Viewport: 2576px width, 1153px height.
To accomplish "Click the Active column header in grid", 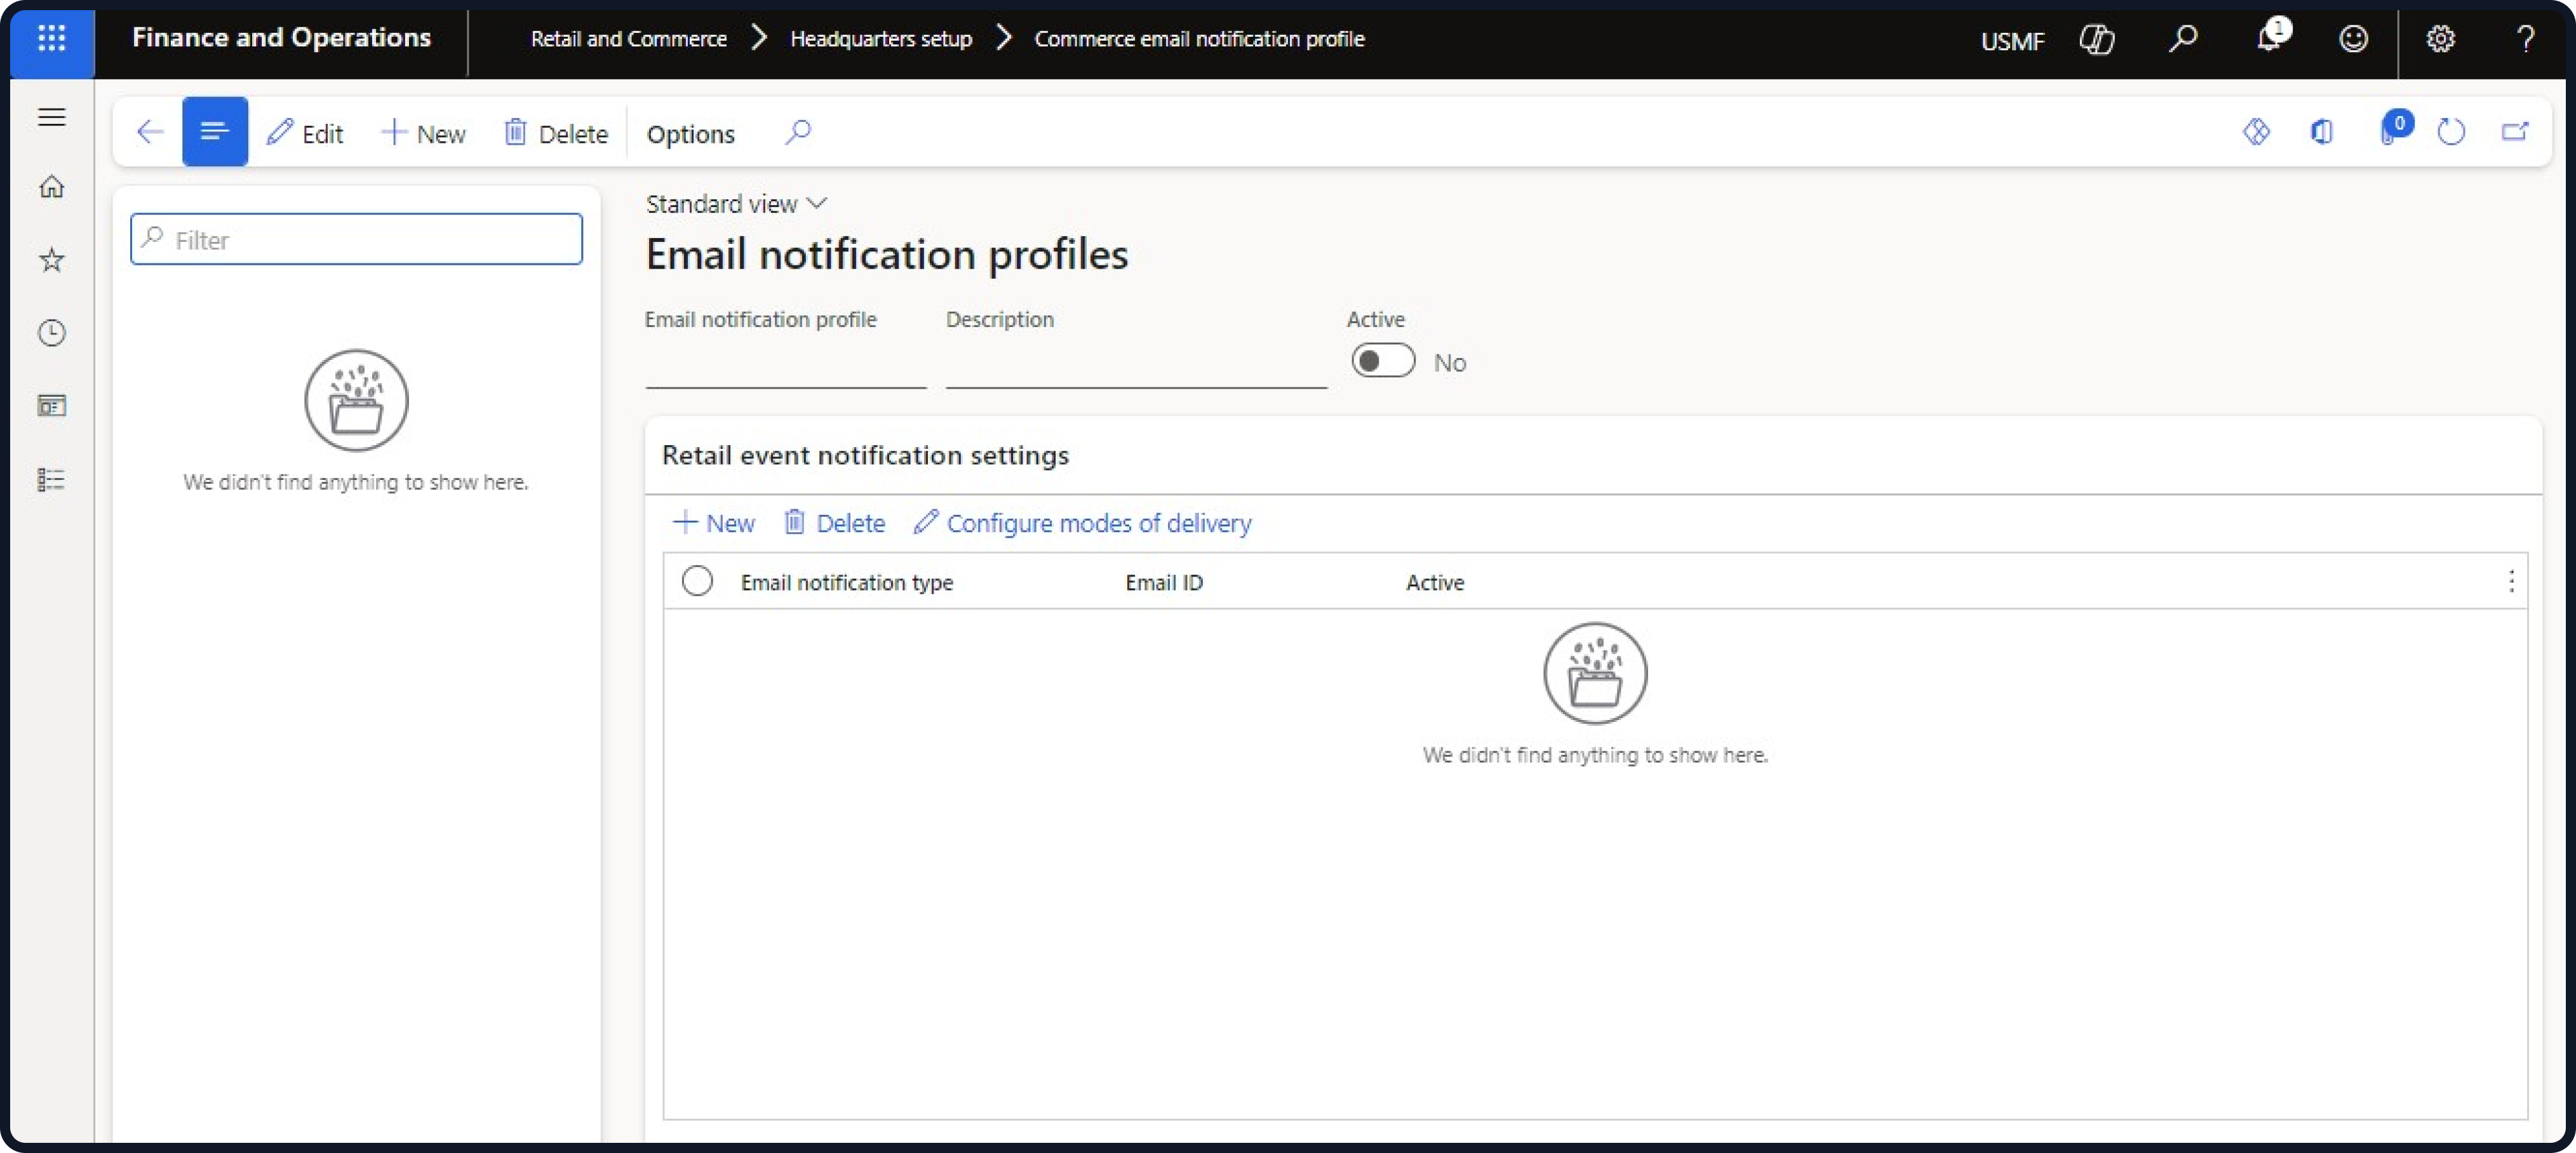I will coord(1434,583).
